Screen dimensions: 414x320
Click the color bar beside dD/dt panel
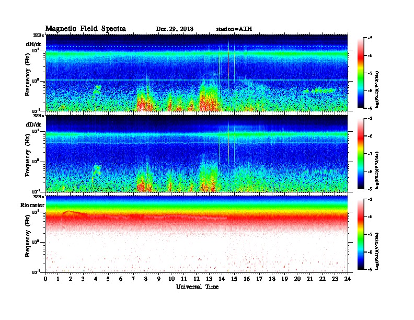[x=361, y=153]
